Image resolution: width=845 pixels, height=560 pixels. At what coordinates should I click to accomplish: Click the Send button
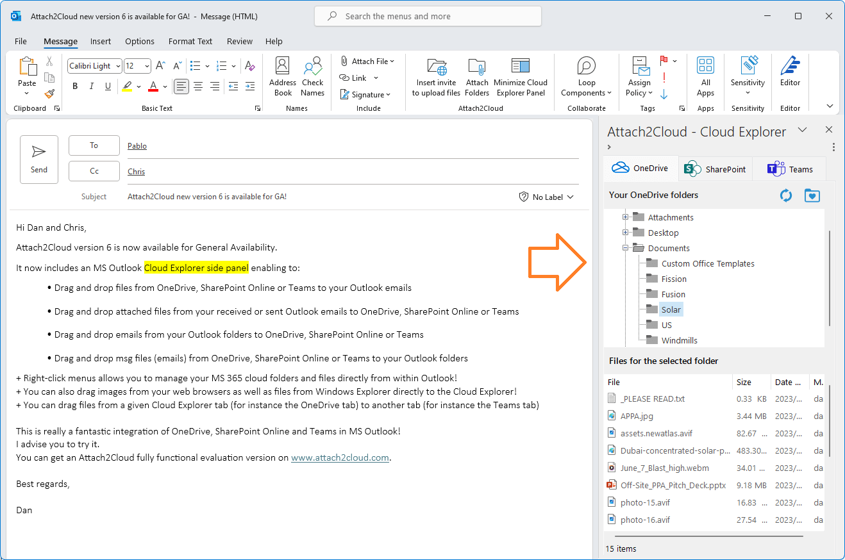39,159
